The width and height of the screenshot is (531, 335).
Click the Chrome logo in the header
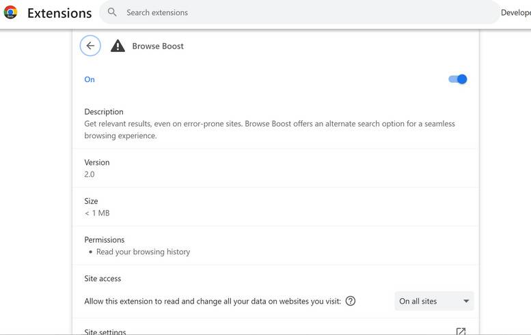pyautogui.click(x=10, y=12)
